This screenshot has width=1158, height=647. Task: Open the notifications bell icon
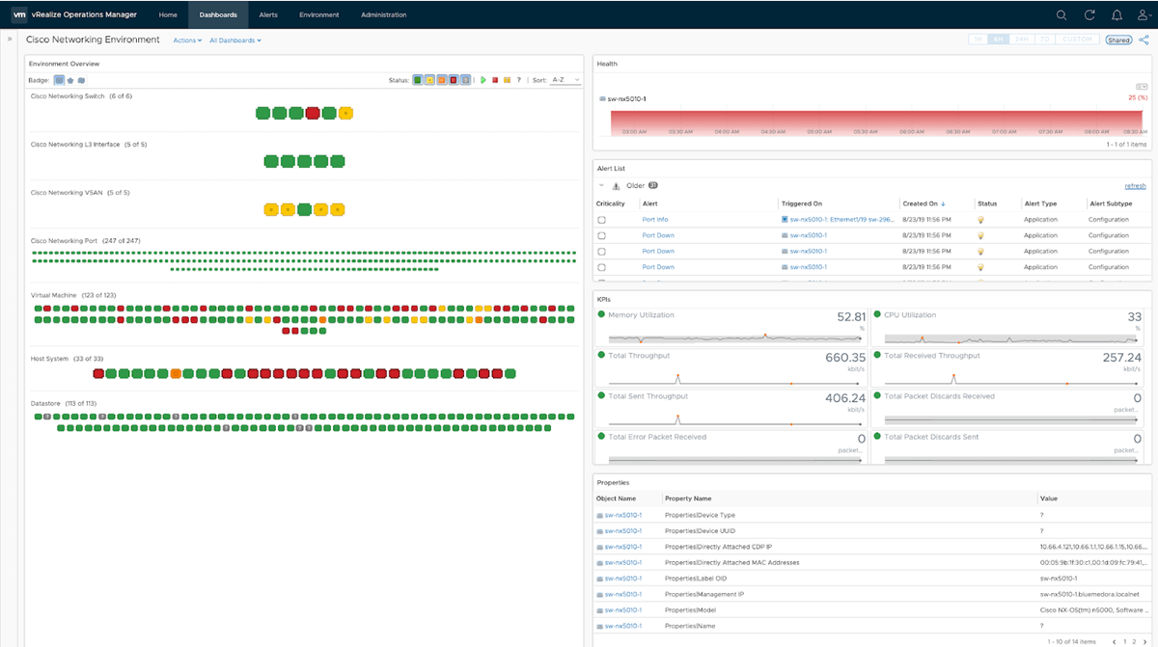point(1117,14)
